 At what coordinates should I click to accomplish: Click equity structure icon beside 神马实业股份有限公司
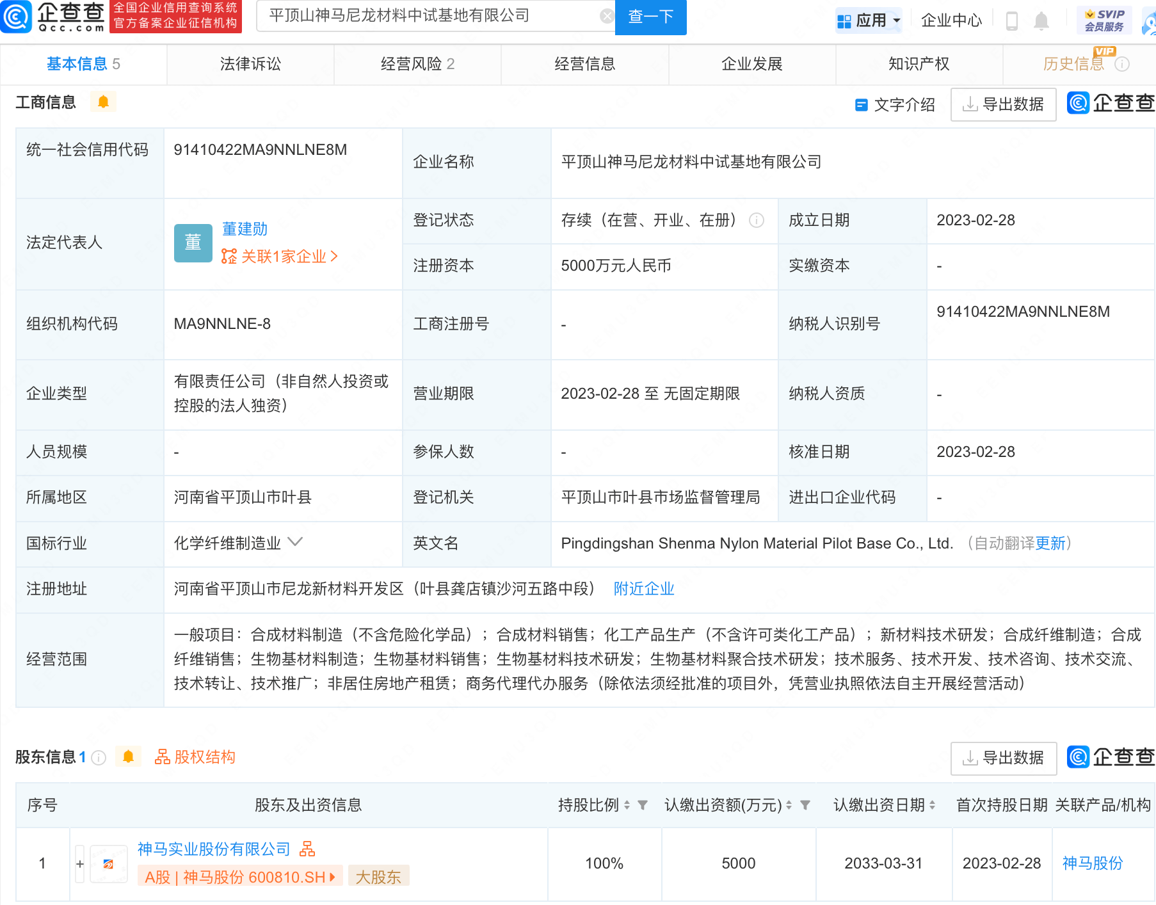307,849
